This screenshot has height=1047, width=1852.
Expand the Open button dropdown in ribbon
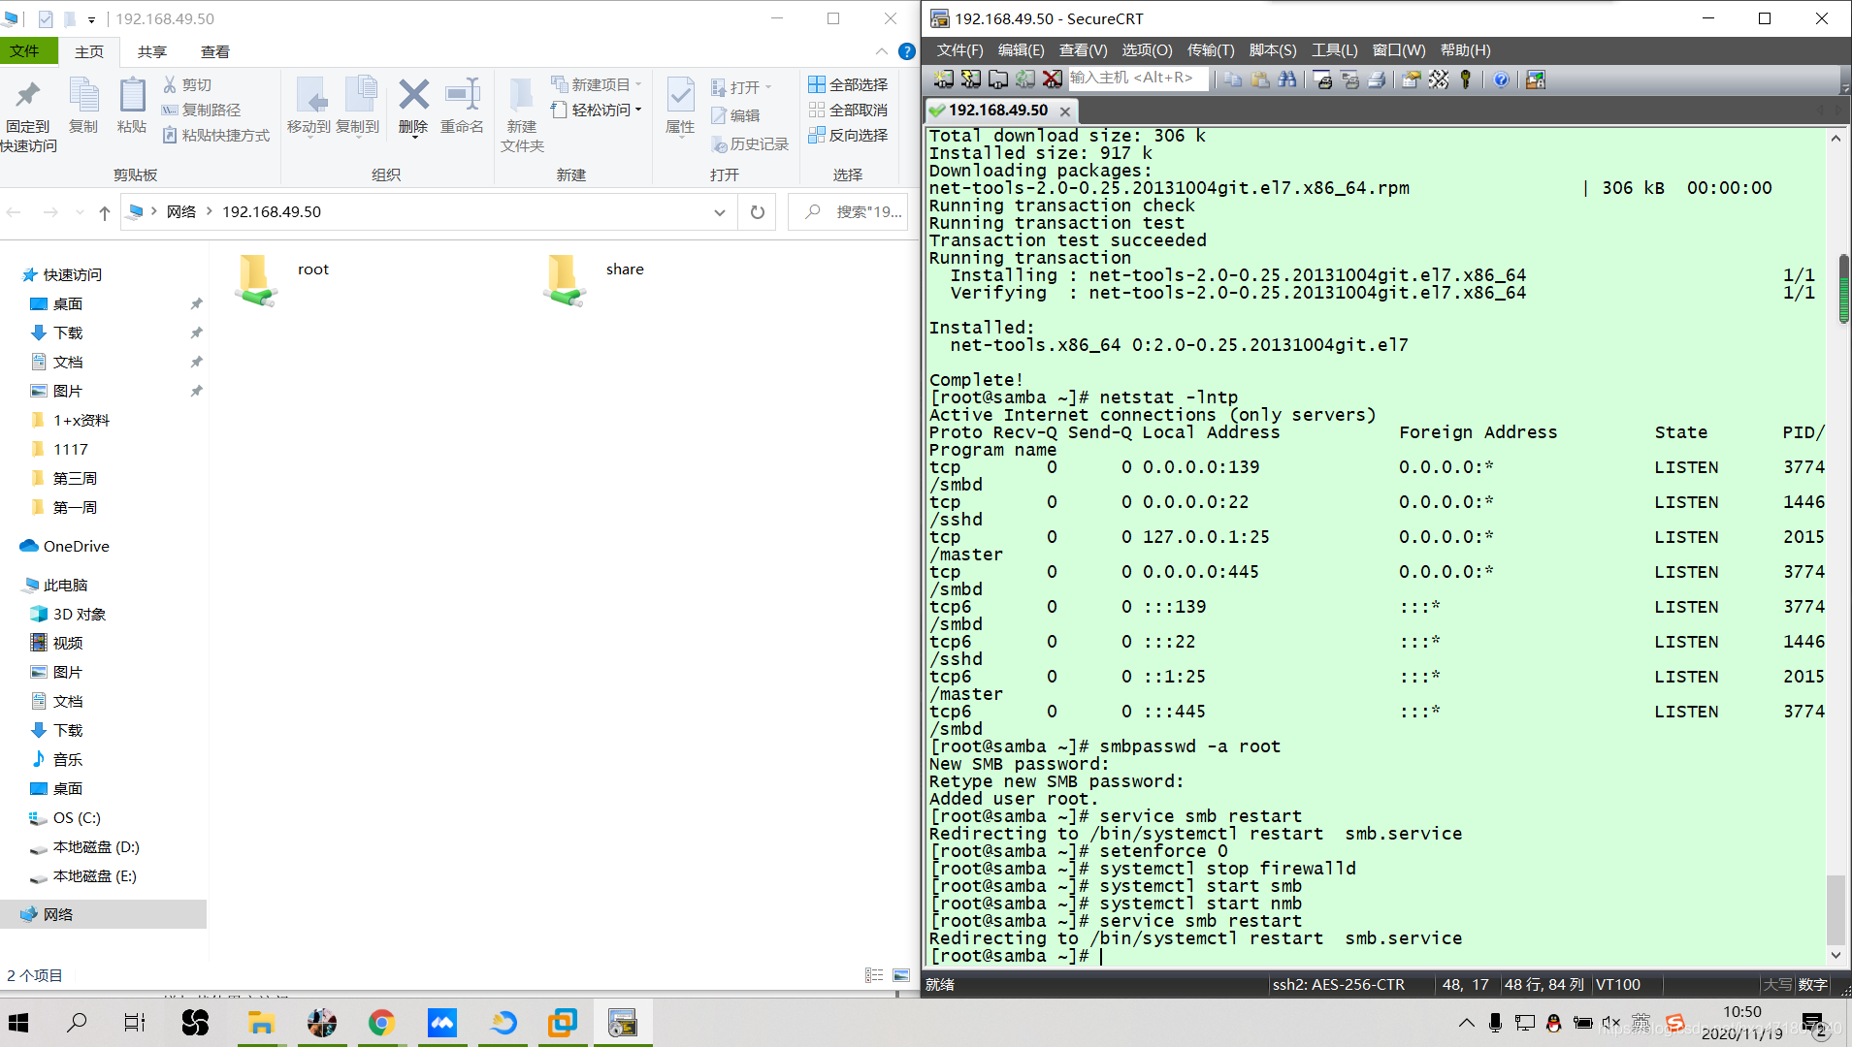point(768,87)
